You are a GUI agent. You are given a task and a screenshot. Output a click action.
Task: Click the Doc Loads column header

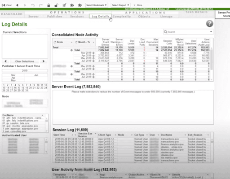[131, 42]
